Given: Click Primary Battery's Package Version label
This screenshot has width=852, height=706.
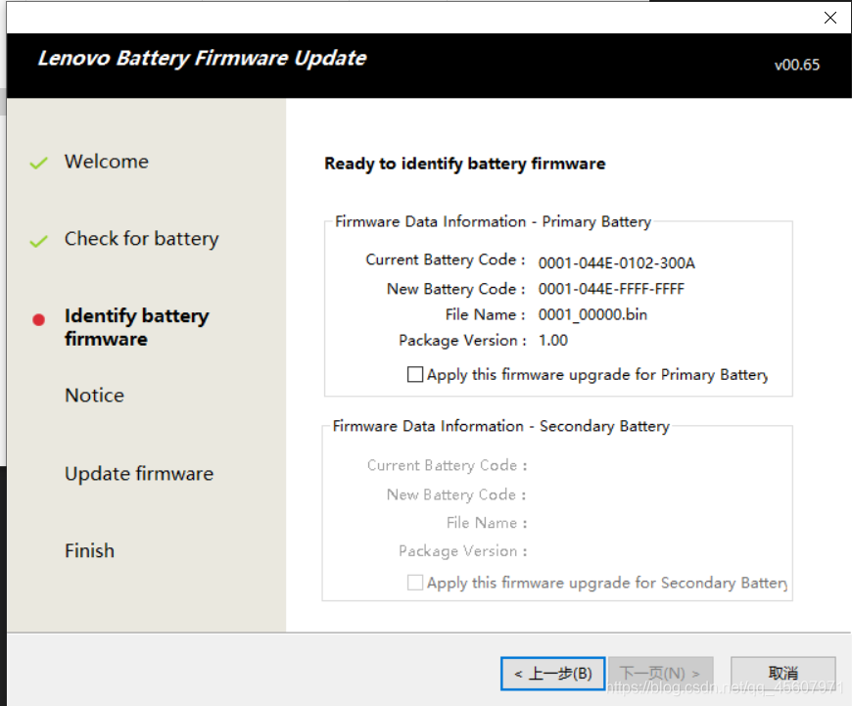Looking at the screenshot, I should tap(462, 340).
